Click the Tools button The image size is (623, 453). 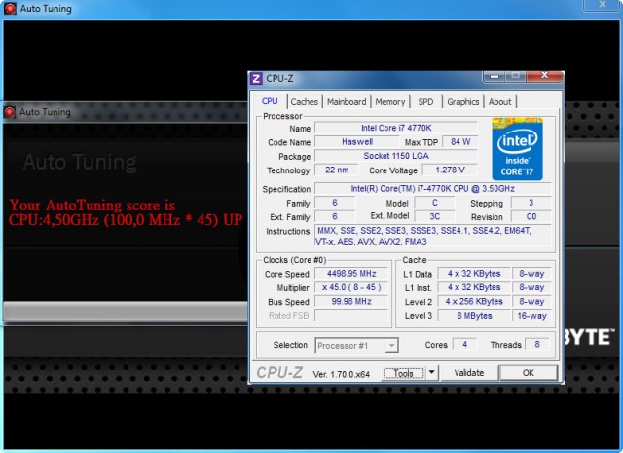[403, 373]
